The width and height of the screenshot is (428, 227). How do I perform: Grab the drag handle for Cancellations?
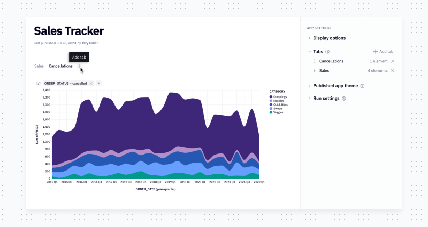(315, 61)
